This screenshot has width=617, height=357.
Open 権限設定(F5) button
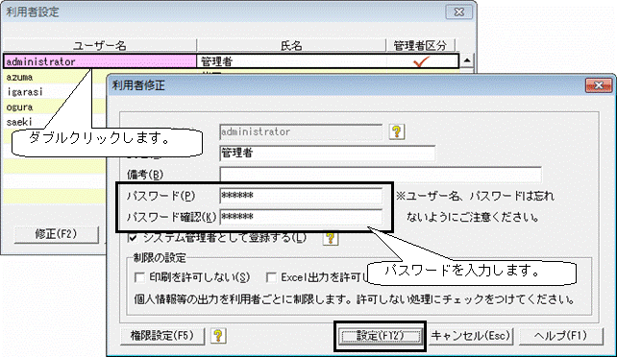(162, 336)
